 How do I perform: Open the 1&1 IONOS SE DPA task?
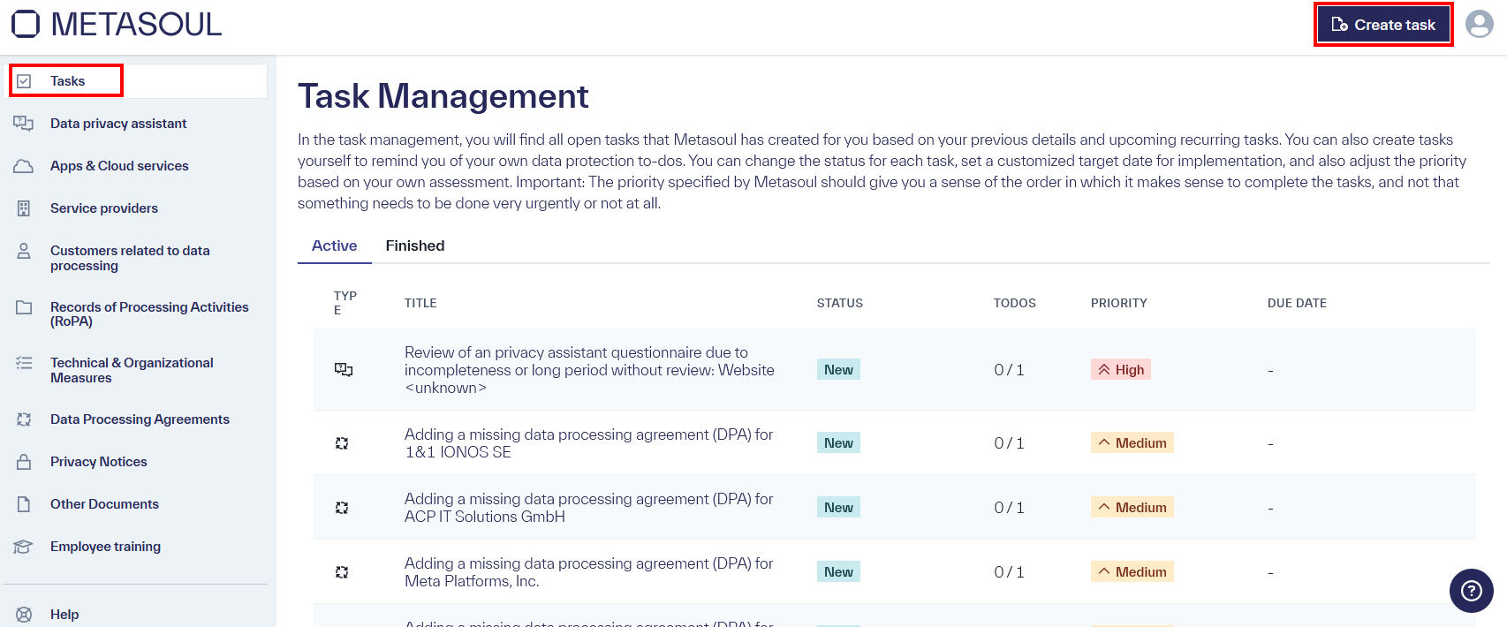(x=588, y=443)
